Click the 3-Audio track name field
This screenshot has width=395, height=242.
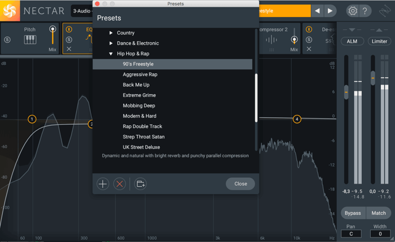[82, 11]
